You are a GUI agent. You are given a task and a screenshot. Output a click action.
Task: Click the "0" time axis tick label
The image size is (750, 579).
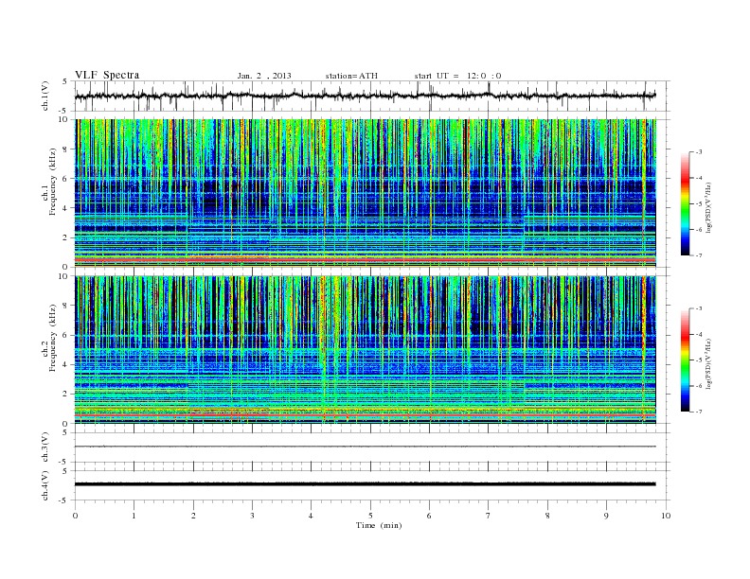point(75,516)
